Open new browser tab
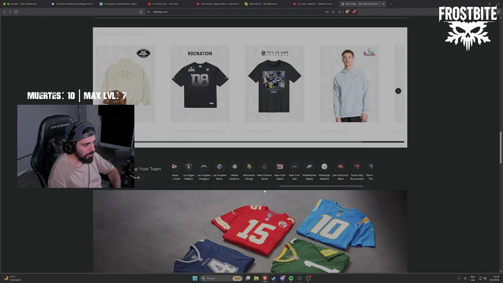This screenshot has width=503, height=283. [x=390, y=4]
